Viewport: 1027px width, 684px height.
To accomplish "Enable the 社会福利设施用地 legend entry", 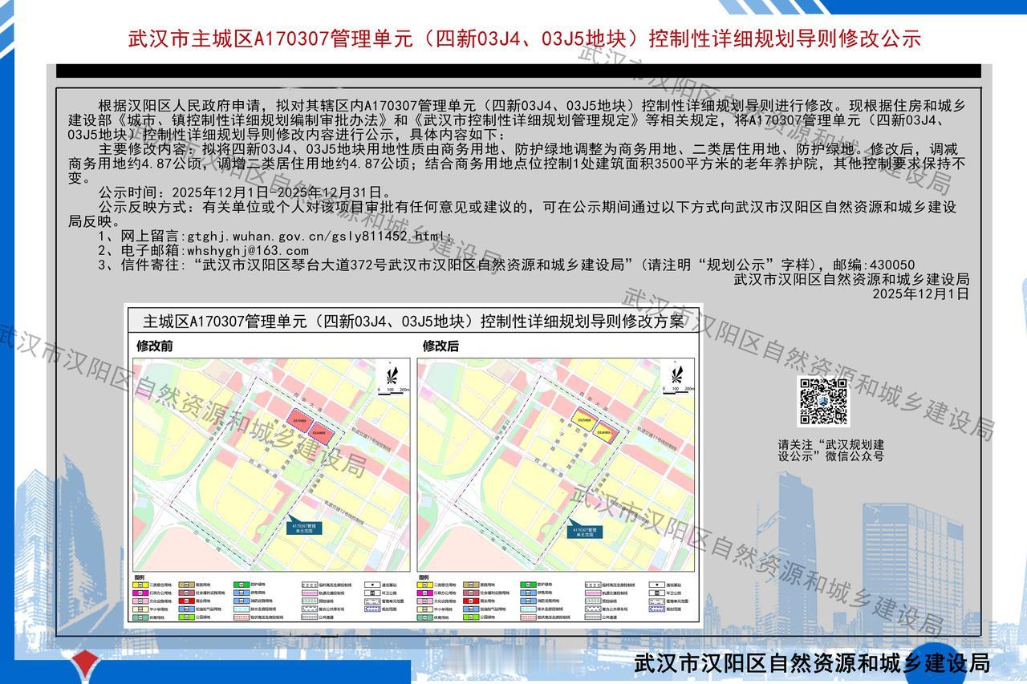I will 186,593.
